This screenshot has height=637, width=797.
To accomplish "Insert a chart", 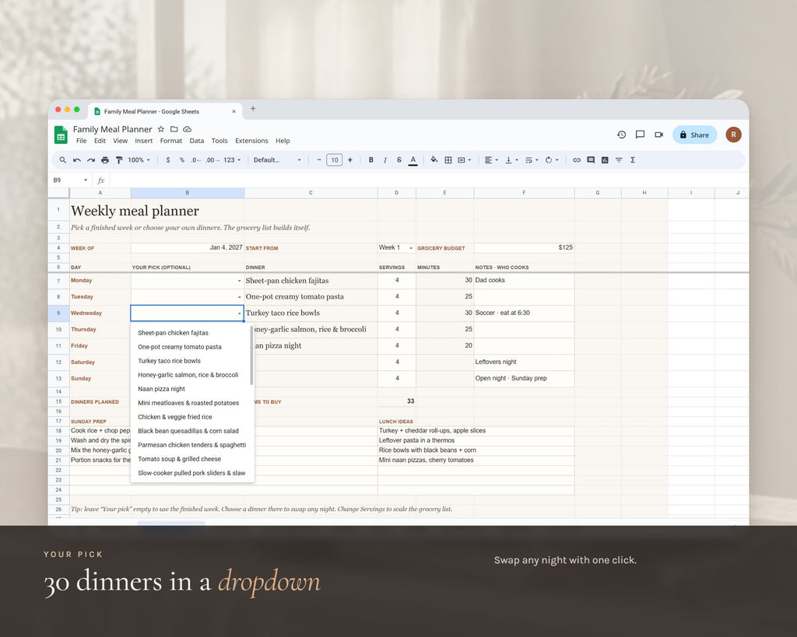I will point(605,160).
